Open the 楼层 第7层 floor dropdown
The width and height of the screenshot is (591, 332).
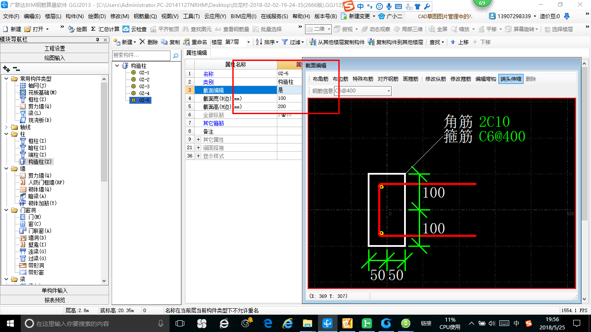[248, 42]
